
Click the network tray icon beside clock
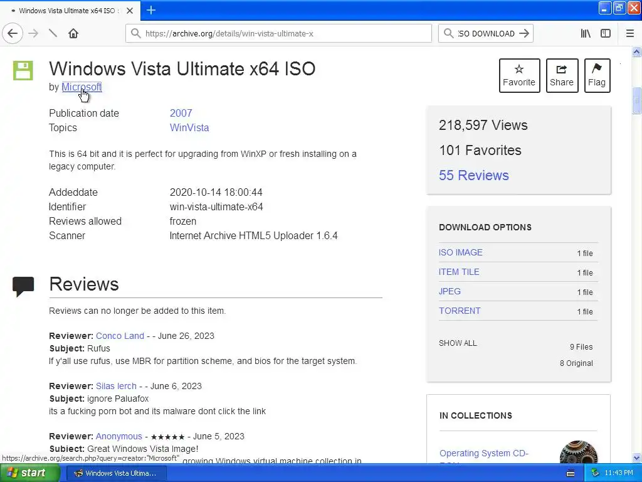596,473
